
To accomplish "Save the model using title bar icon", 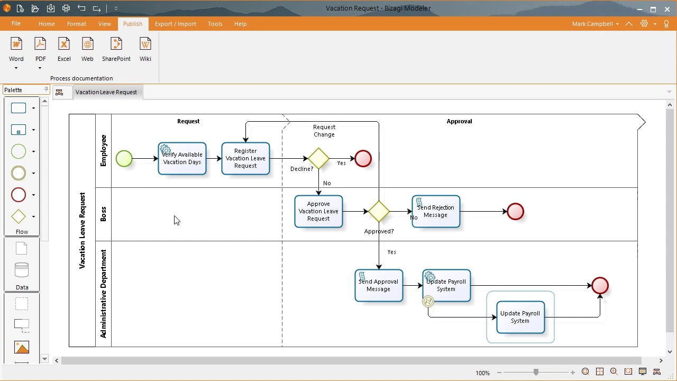I will coord(51,8).
